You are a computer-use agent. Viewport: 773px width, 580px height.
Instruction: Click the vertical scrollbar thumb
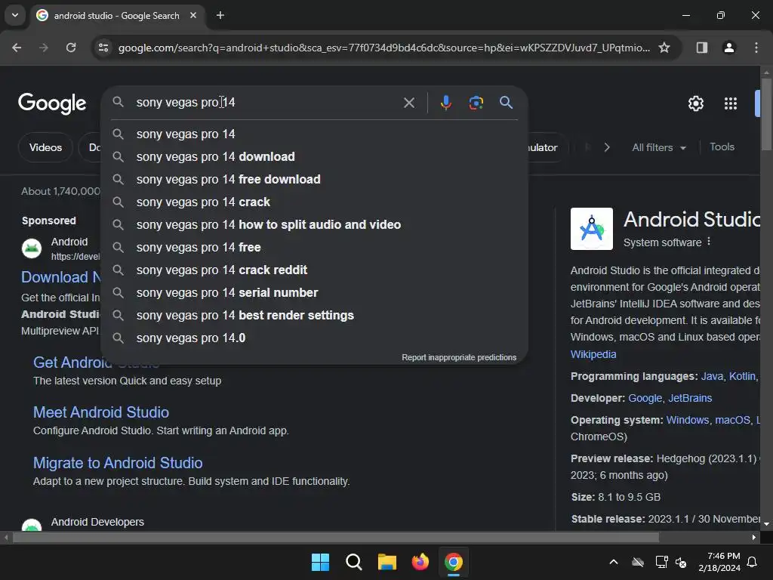click(766, 113)
